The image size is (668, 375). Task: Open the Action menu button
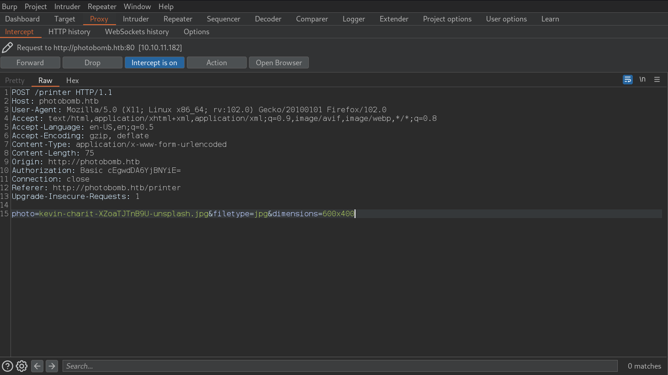click(x=217, y=62)
